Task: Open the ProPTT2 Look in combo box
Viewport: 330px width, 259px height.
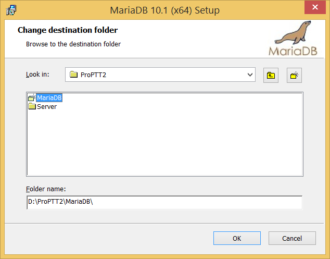Action: click(x=156, y=75)
